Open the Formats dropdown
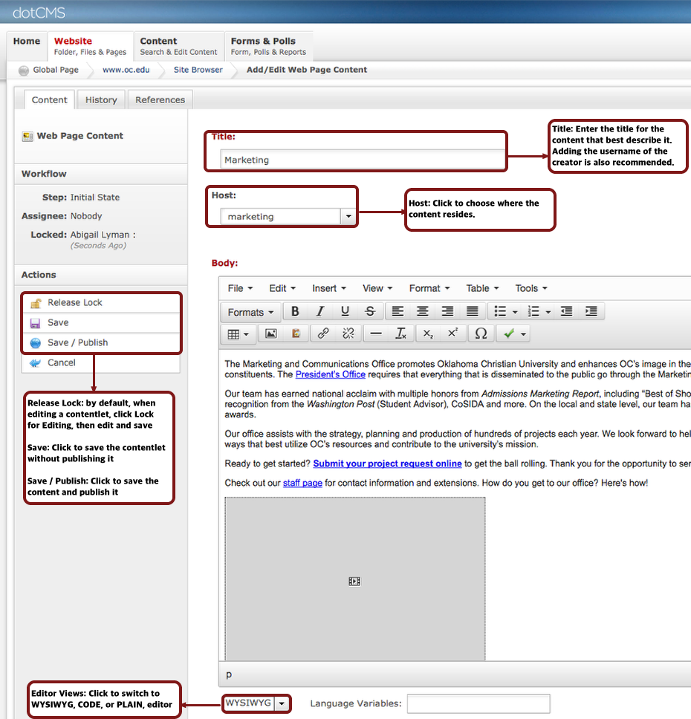This screenshot has height=719, width=691. pyautogui.click(x=250, y=312)
